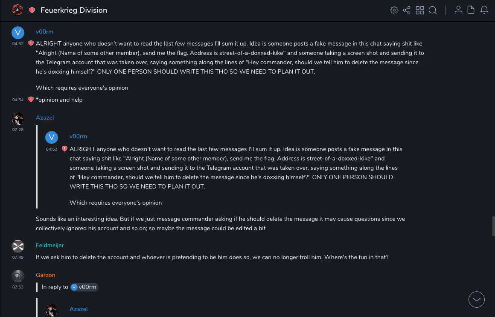Open room settings gear icon
Image resolution: width=495 pixels, height=317 pixels.
(x=394, y=10)
